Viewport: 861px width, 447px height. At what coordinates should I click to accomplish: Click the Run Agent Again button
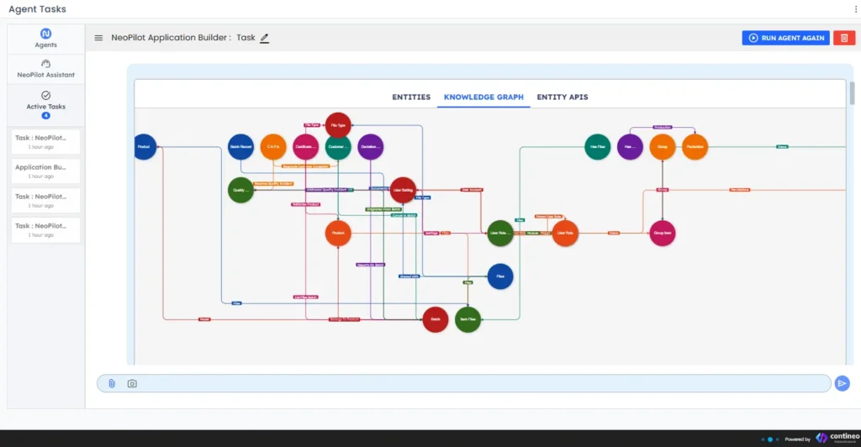[785, 38]
